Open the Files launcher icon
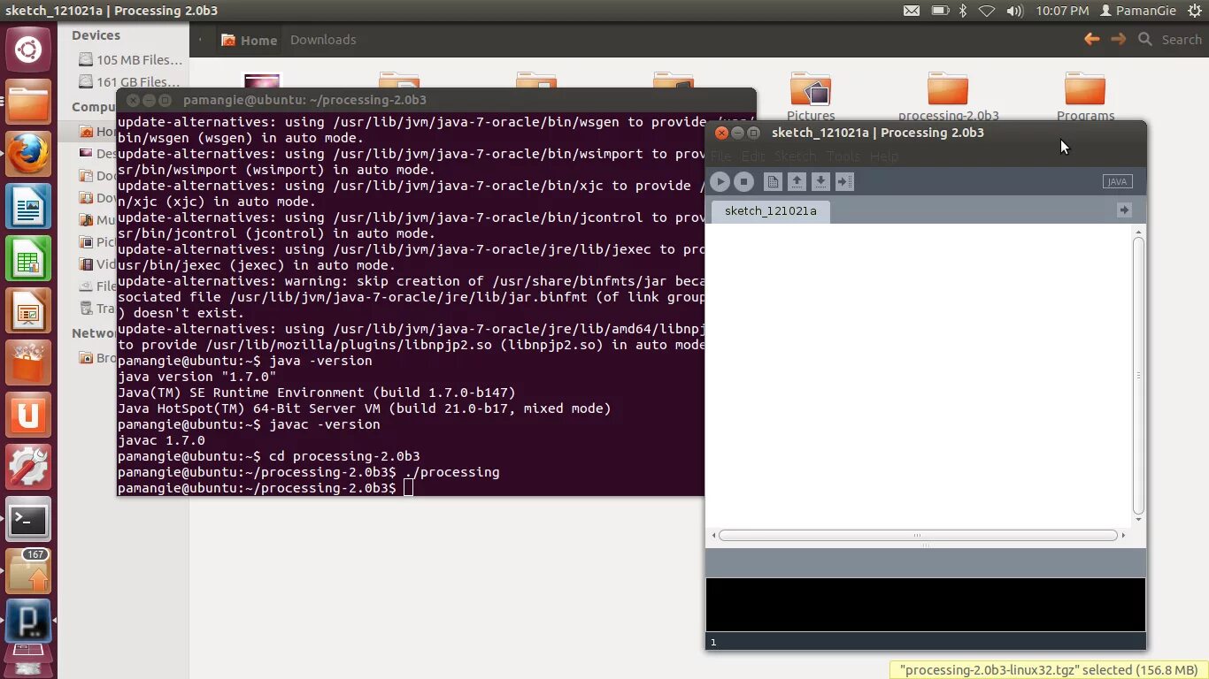 [x=28, y=103]
